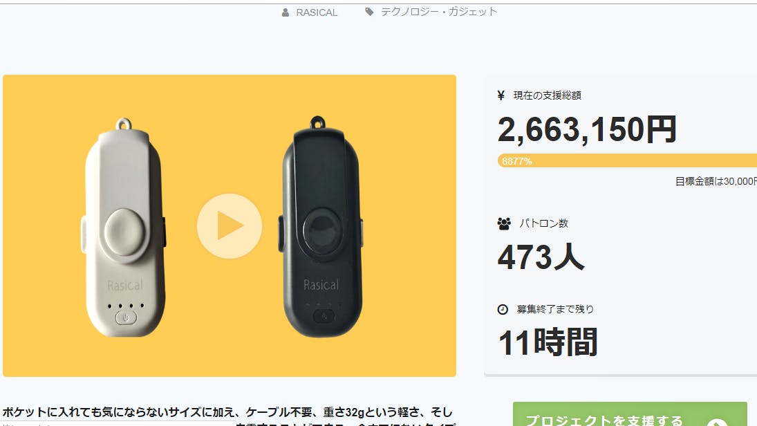Image resolution: width=757 pixels, height=426 pixels.
Task: Click the power button on the black charger
Action: [324, 316]
